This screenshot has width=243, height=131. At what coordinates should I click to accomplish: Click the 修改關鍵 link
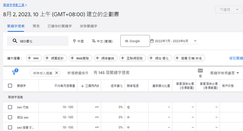coord(236,58)
